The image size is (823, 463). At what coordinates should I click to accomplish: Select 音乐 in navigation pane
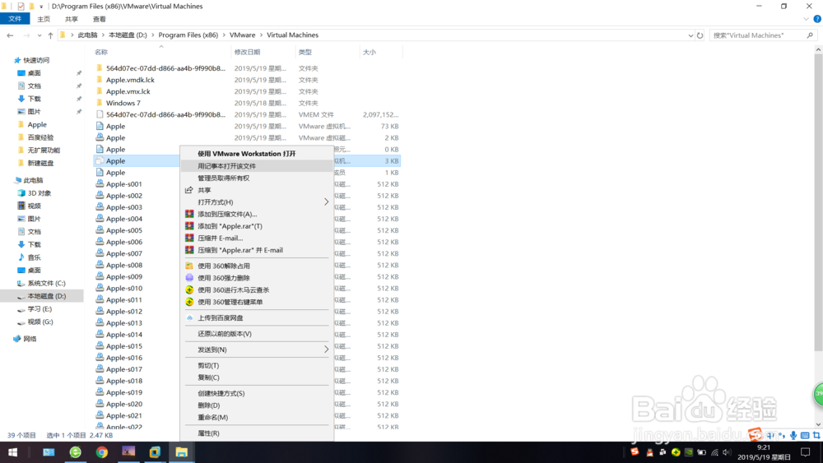[34, 257]
